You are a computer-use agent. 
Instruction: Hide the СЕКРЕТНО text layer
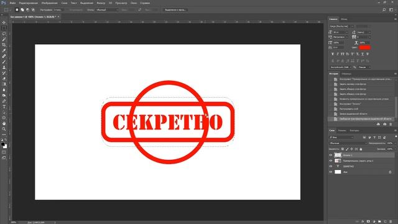click(331, 166)
